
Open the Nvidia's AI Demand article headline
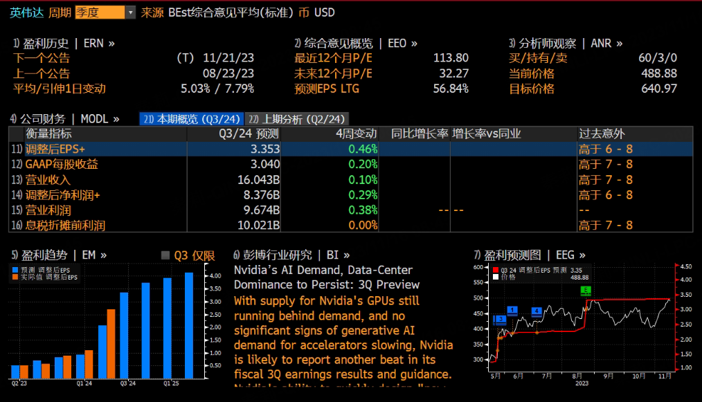click(x=327, y=277)
